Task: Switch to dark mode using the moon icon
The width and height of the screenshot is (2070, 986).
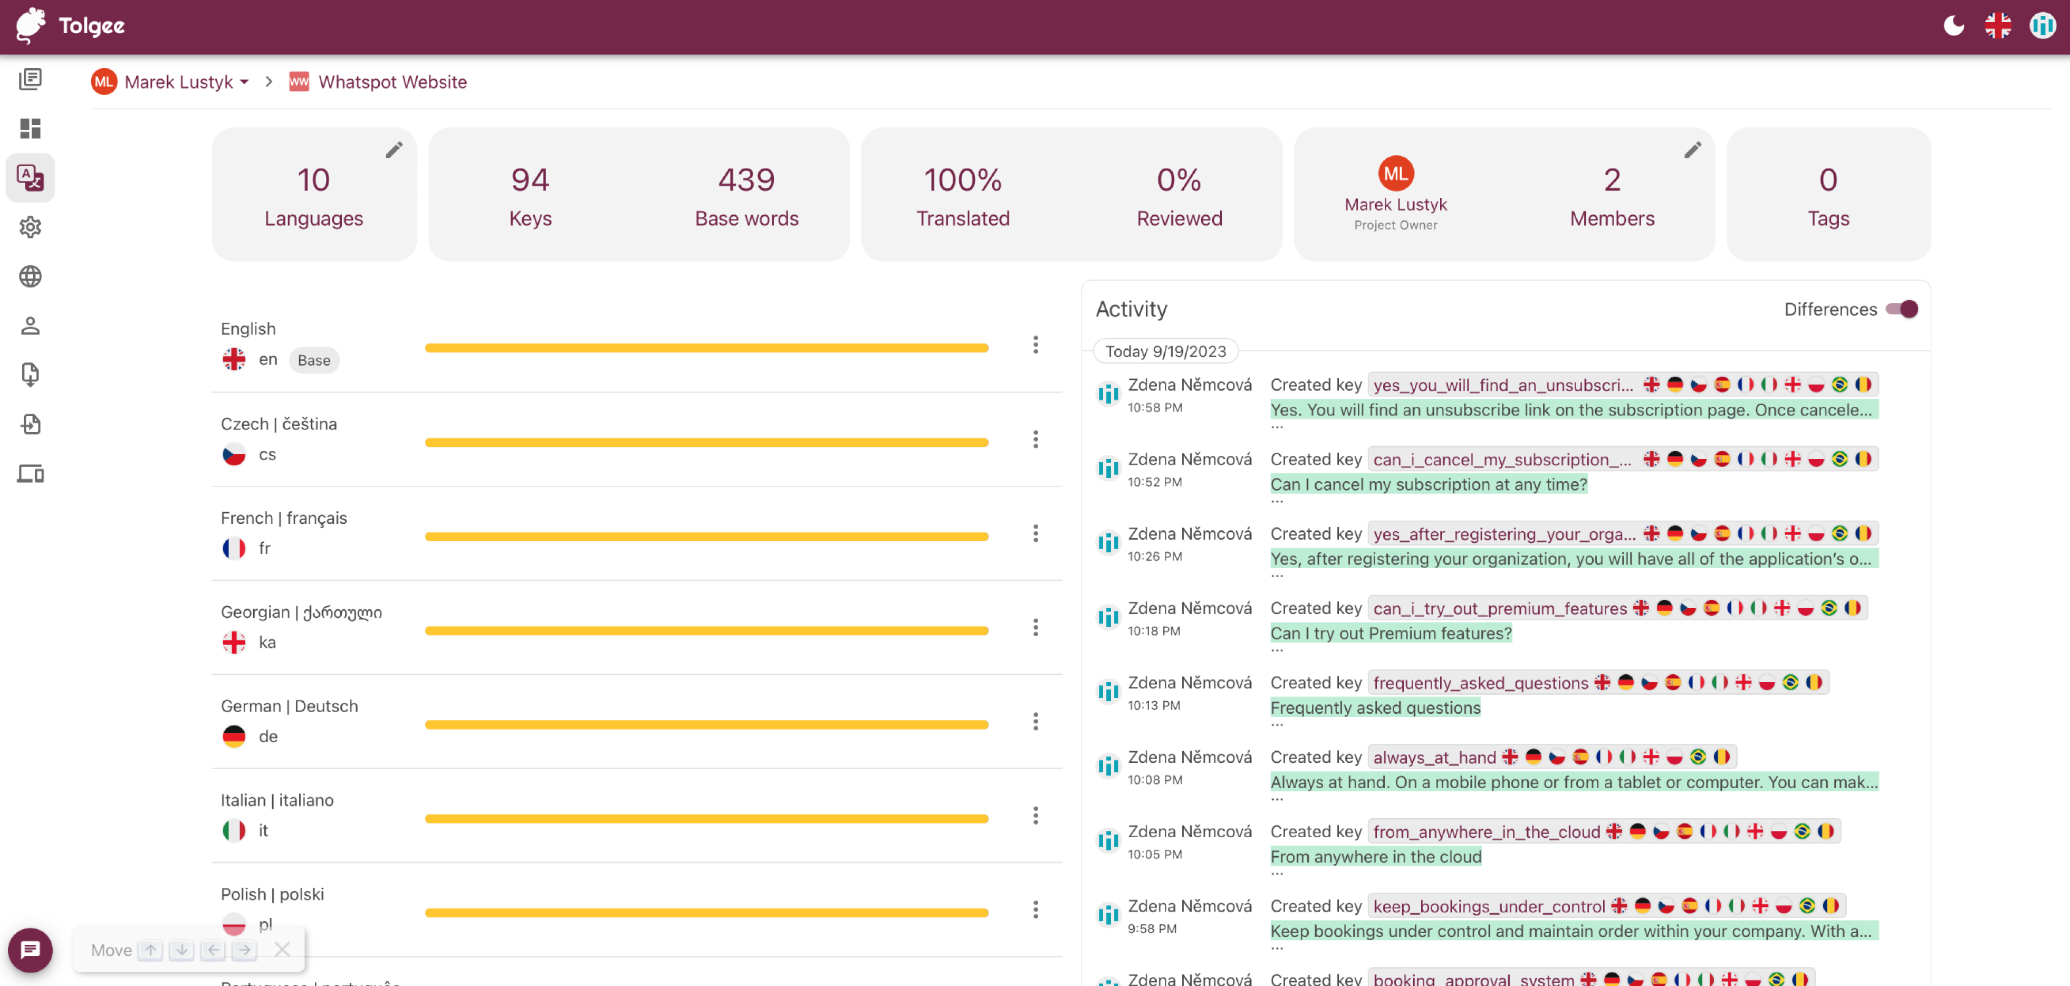Action: tap(1953, 26)
